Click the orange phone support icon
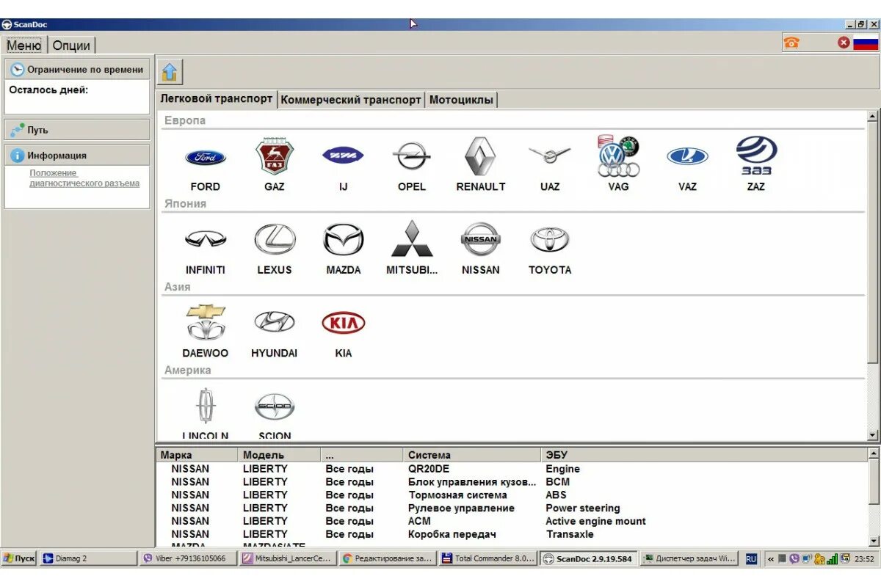 [791, 43]
